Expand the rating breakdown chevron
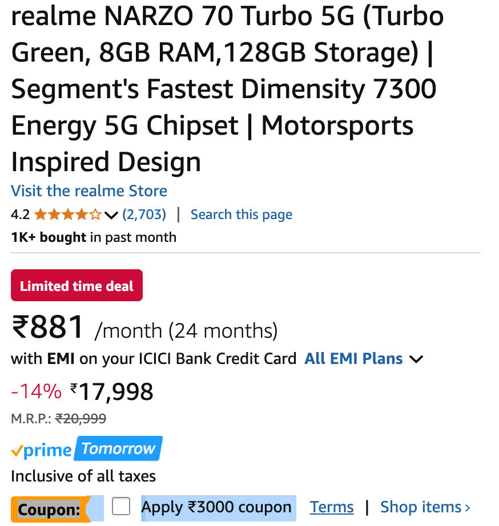Viewport: 499px width, 526px height. click(112, 215)
